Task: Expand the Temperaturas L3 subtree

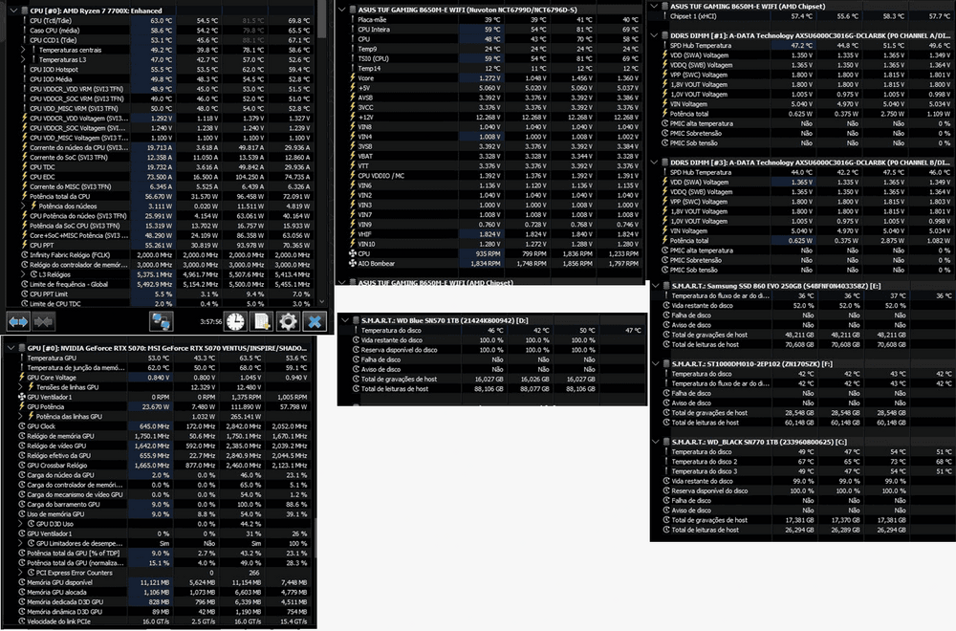Action: tap(23, 59)
